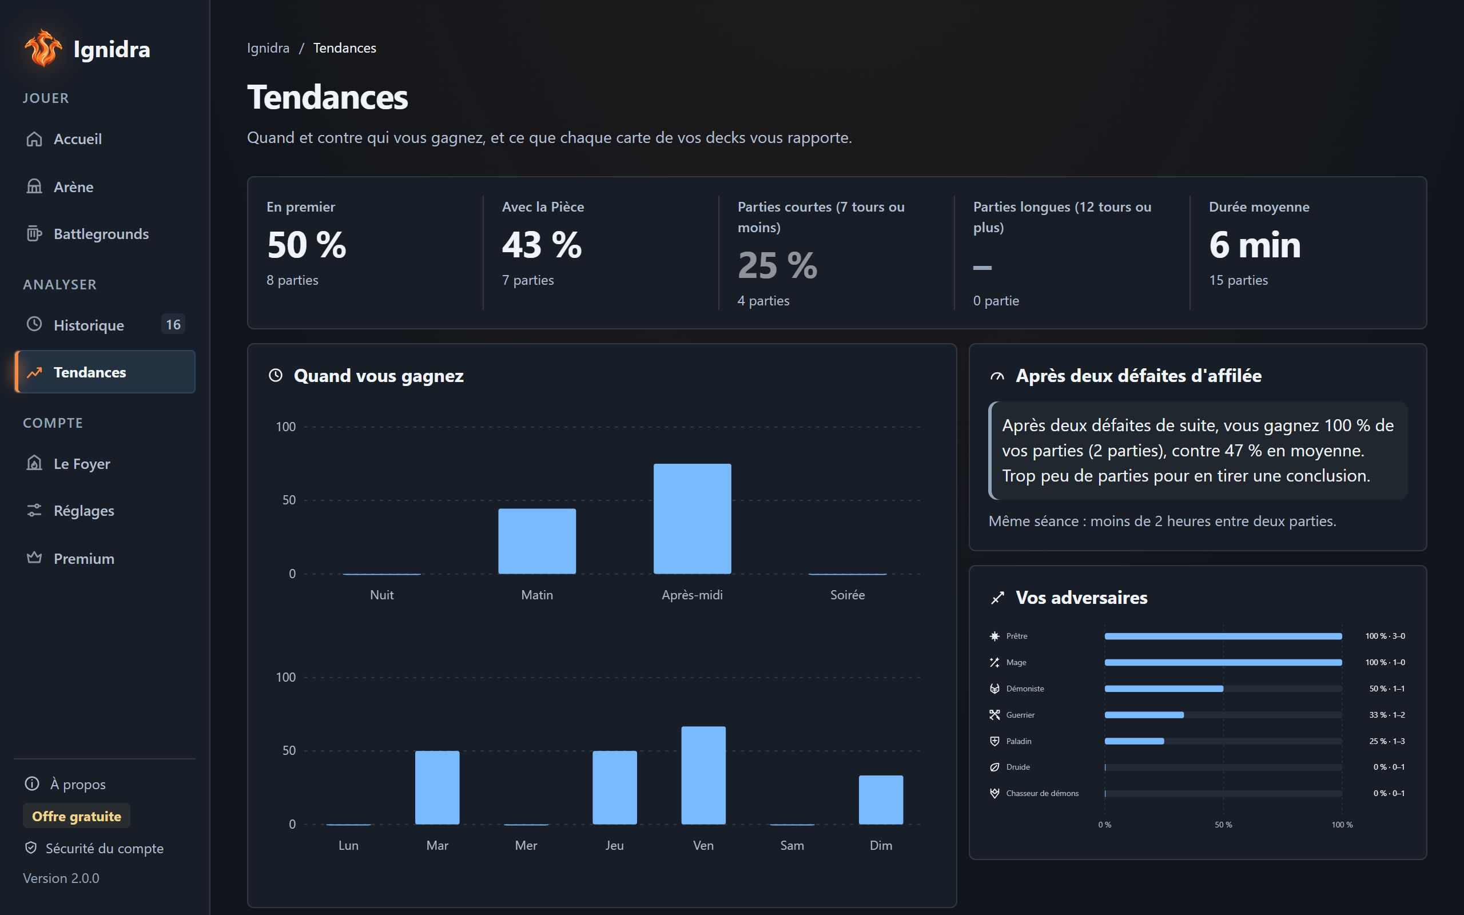Open Sécurité du compte link
This screenshot has width=1464, height=915.
click(x=93, y=849)
